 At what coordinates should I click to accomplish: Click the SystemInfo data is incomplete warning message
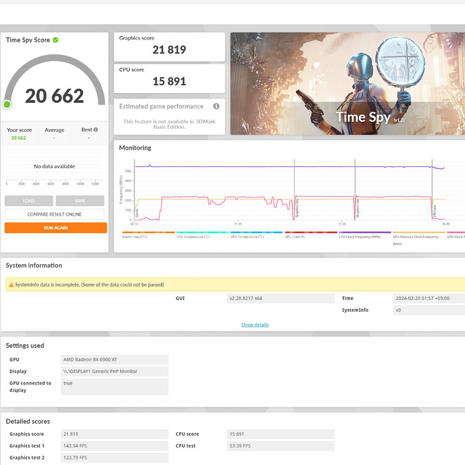(89, 285)
